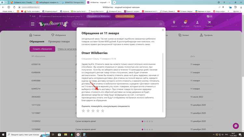Go to Главная in account menu
Viewport: 244px width, 137px height.
coord(35,35)
